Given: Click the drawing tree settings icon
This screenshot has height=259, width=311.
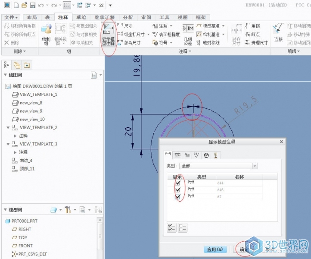Looking at the screenshot, I should (x=93, y=75).
